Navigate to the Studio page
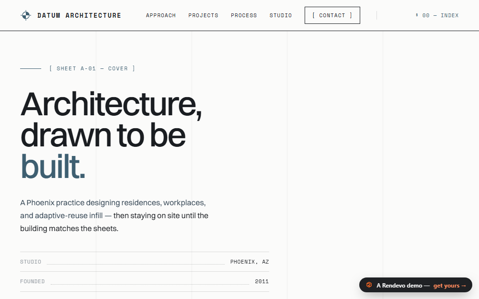The height and width of the screenshot is (299, 479). click(280, 15)
